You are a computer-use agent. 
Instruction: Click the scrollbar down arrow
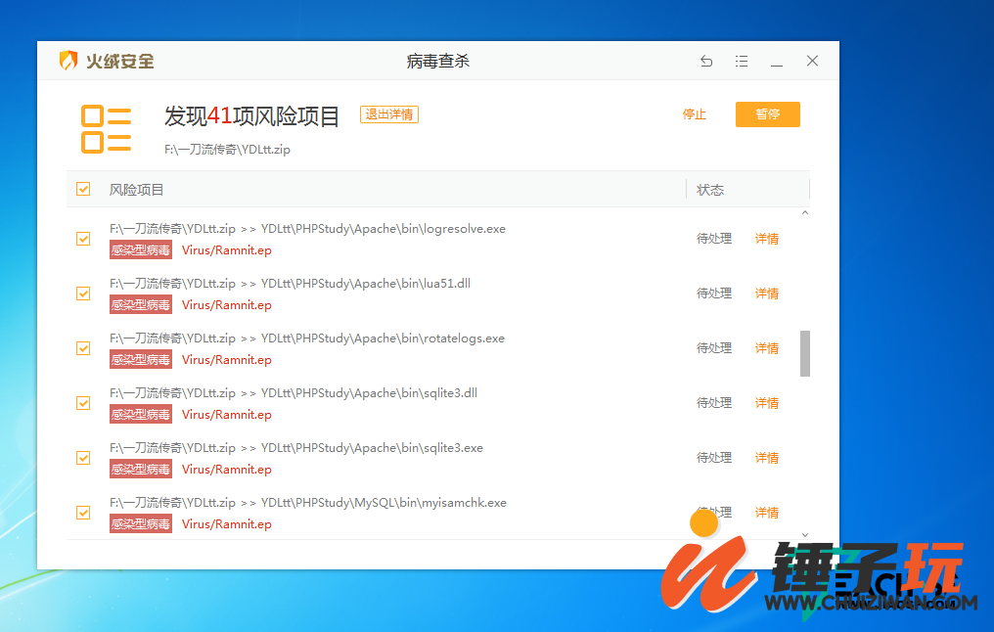(x=805, y=534)
